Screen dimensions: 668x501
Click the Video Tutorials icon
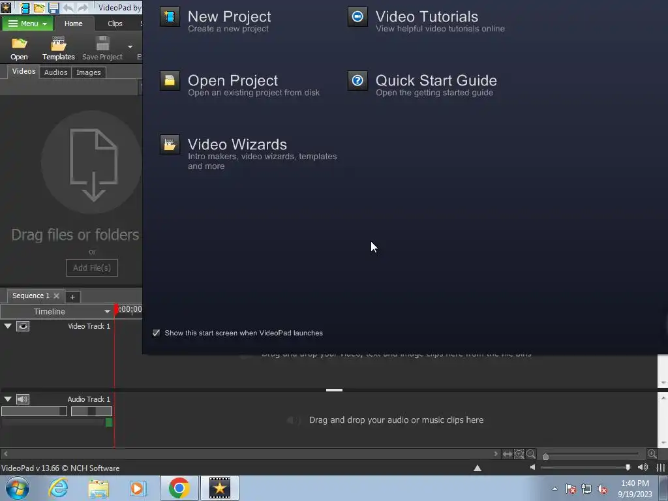click(357, 17)
